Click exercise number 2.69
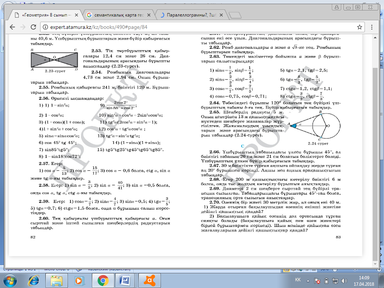This screenshot has width=384, height=288. coord(215,189)
